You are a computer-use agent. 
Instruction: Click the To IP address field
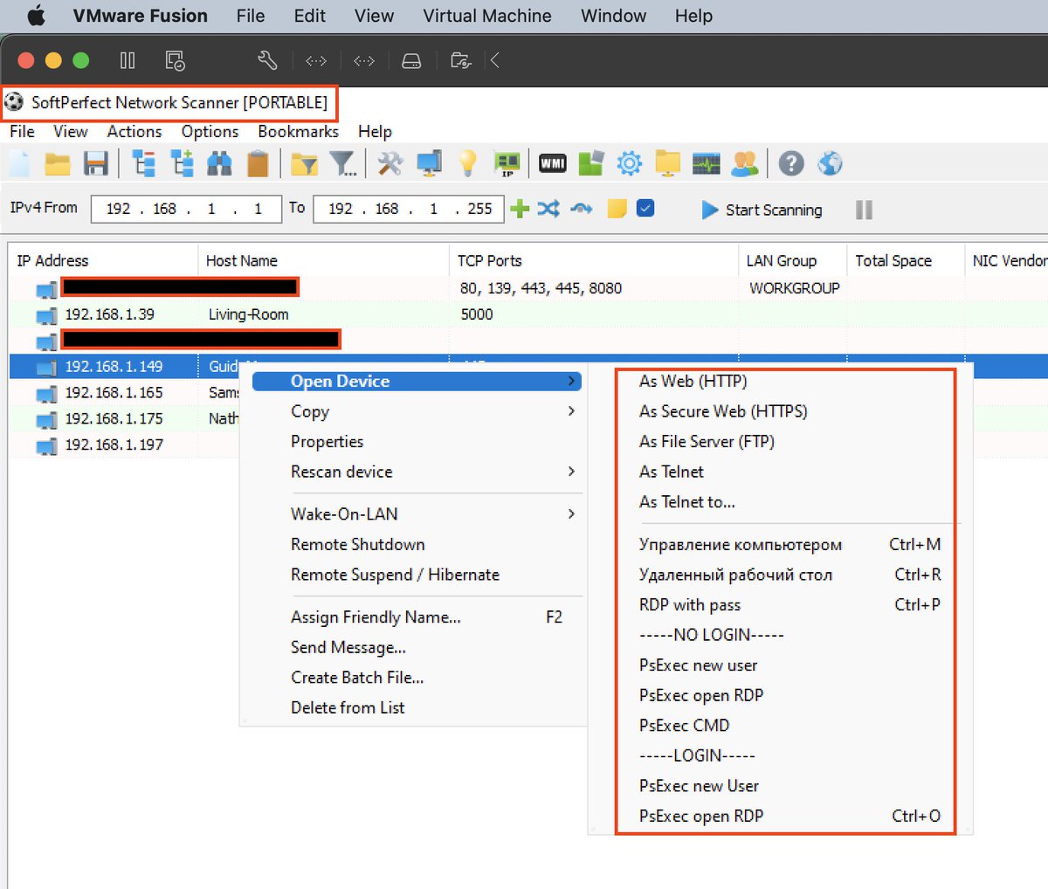(408, 209)
